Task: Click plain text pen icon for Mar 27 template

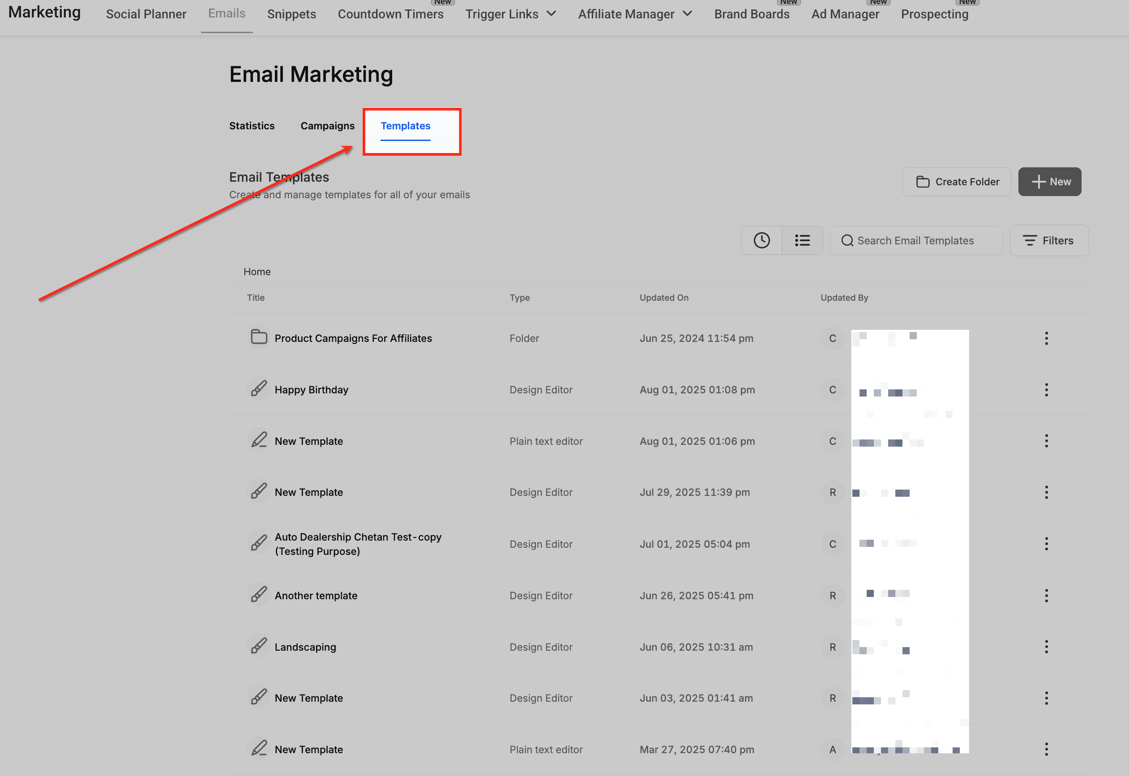Action: (x=259, y=748)
